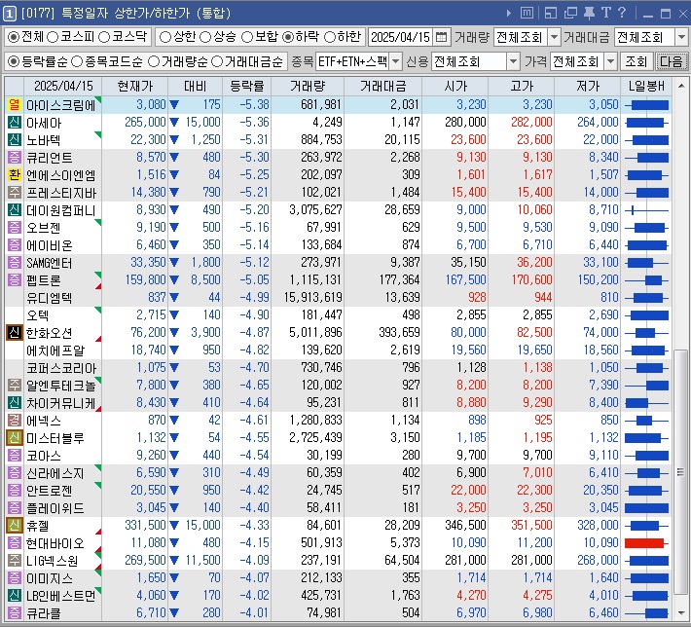691x627 pixels.
Task: Click 증 badge next to 펩트론
Action: [14, 280]
